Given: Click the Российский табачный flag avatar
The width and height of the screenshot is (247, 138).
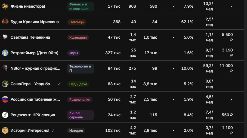Looking at the screenshot, I should (x=5, y=99).
